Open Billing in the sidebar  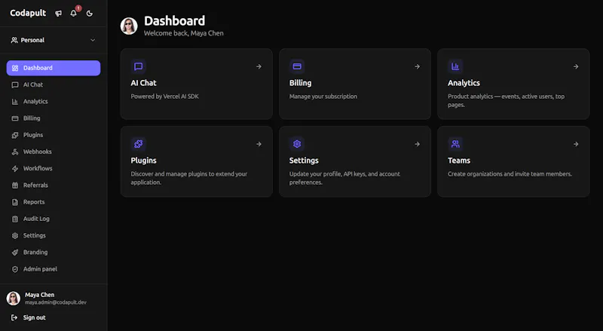point(54,118)
